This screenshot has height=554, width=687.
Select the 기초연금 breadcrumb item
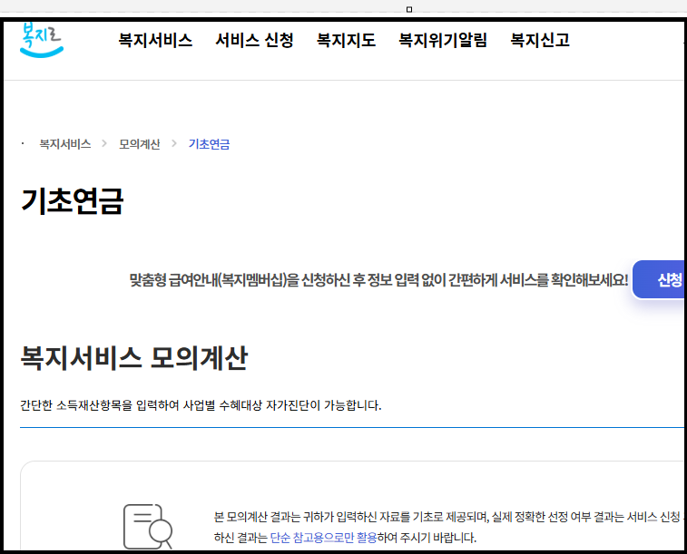coord(209,144)
